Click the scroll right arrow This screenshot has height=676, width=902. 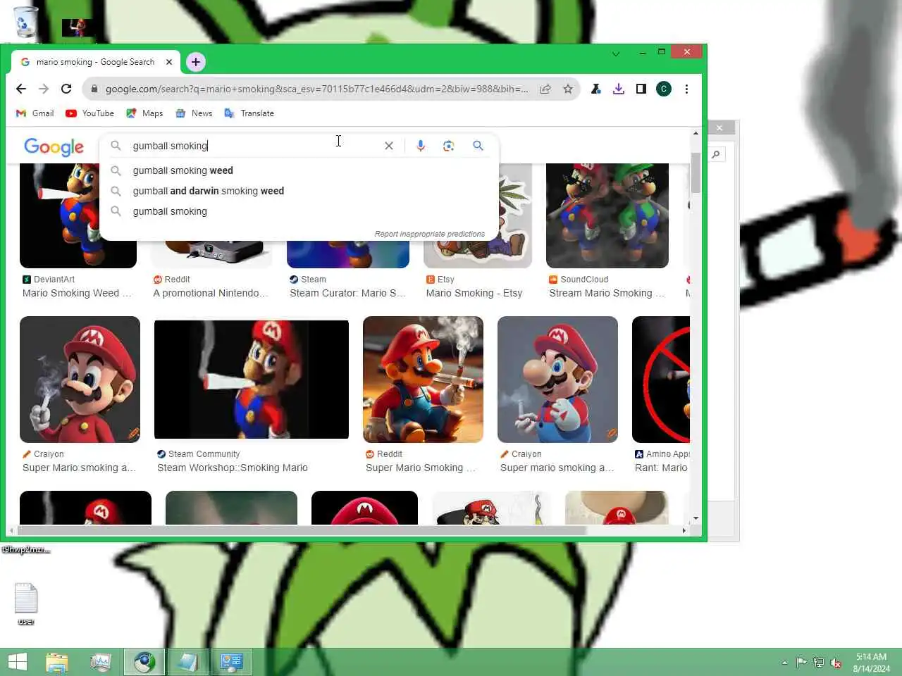[684, 530]
